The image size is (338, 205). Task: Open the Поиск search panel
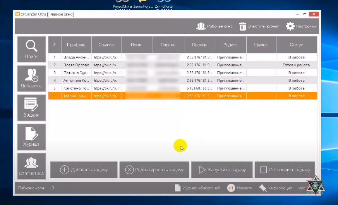coord(31,49)
